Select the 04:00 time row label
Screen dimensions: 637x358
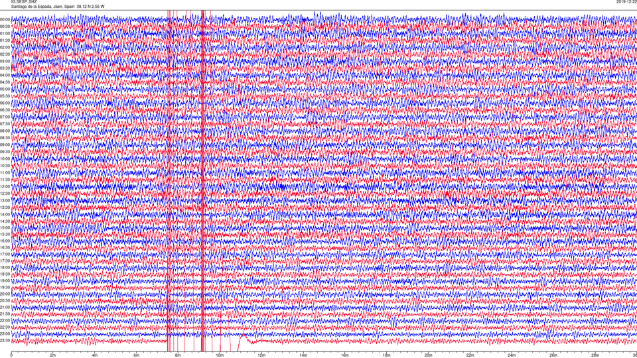[5, 75]
